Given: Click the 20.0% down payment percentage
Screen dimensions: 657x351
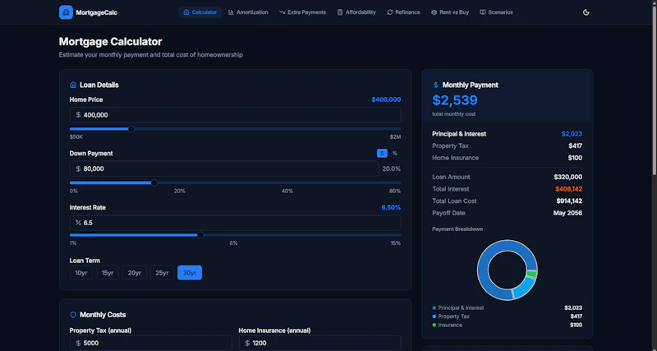Looking at the screenshot, I should [392, 169].
